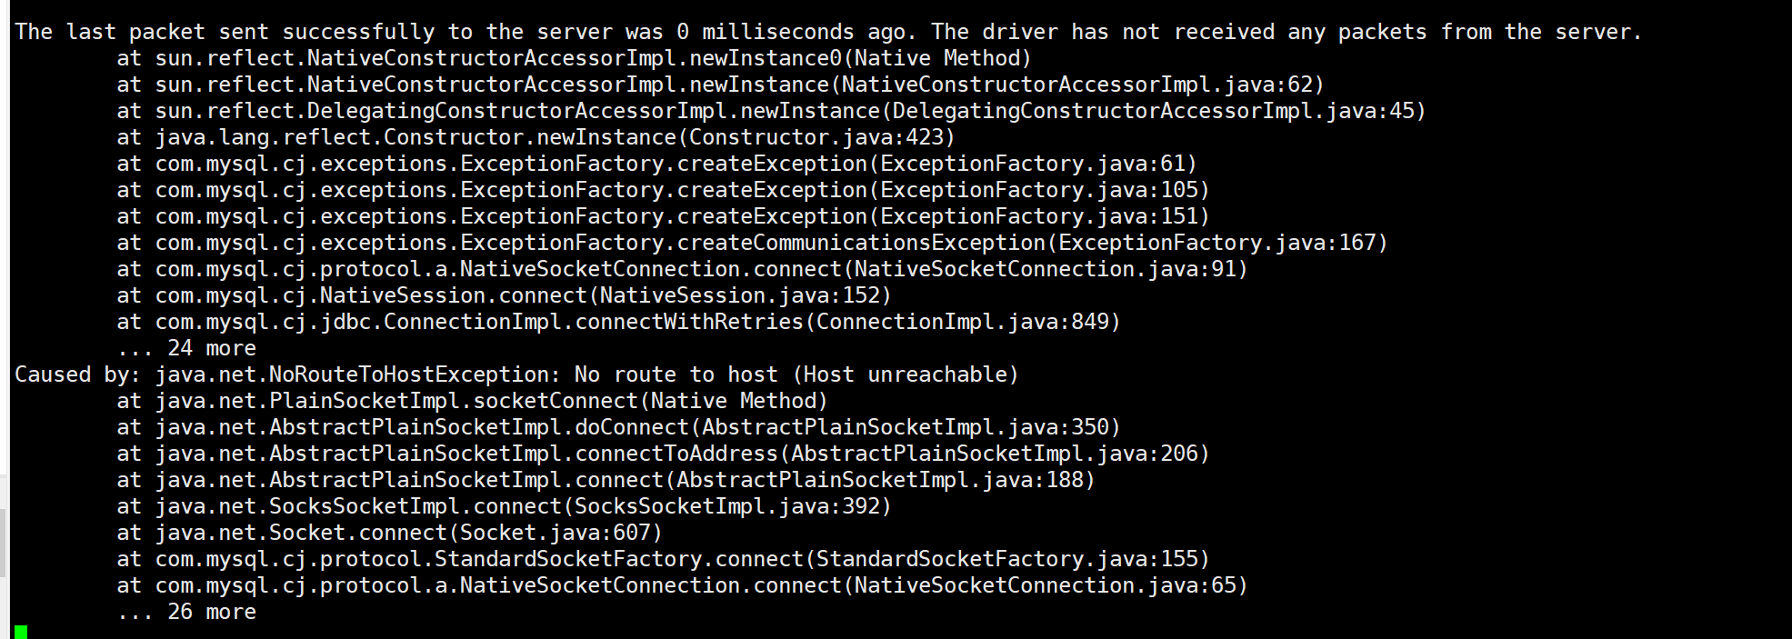Click the NativeSession.java:152 reference
Viewport: 1792px width, 639px height.
(740, 295)
